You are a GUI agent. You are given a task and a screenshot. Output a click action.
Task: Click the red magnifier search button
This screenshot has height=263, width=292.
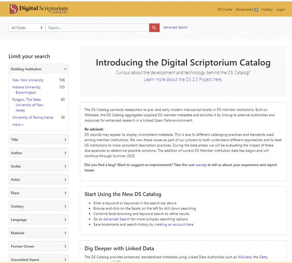pos(154,28)
